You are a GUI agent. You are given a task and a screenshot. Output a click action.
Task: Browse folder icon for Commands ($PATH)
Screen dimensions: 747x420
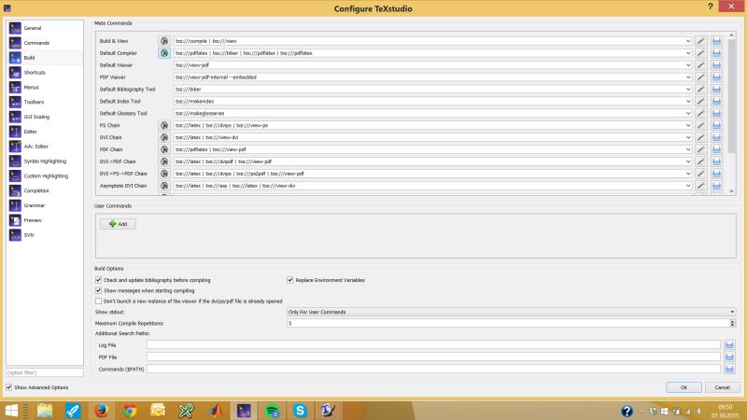tap(729, 369)
